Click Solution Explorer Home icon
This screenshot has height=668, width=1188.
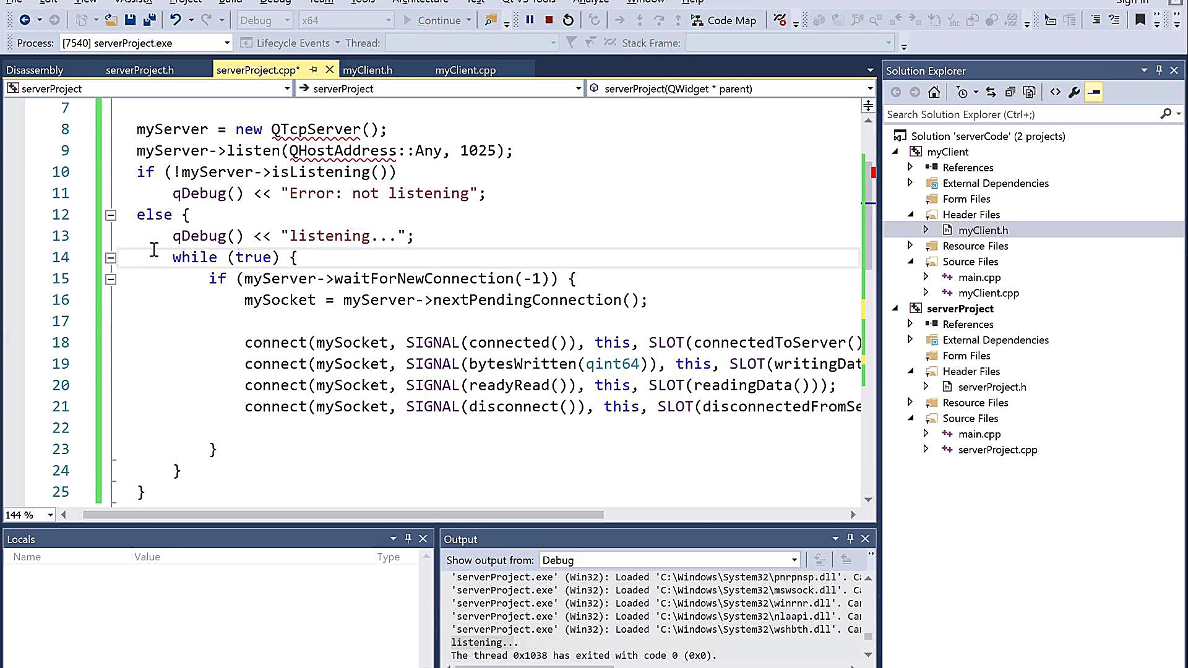click(x=934, y=92)
